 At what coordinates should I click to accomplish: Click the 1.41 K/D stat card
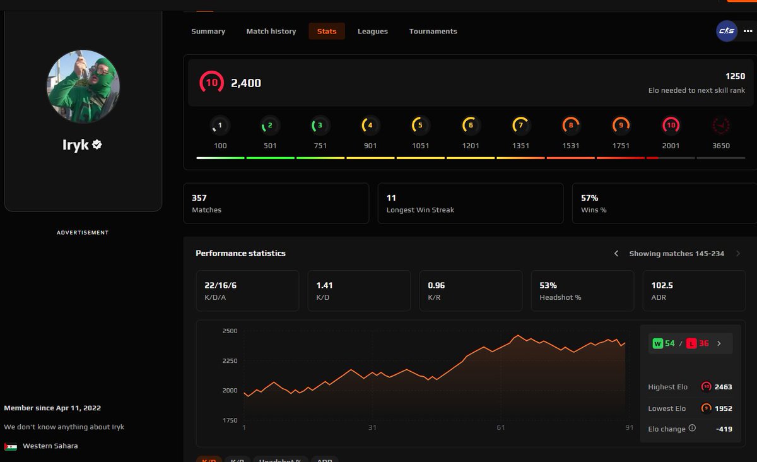point(359,291)
